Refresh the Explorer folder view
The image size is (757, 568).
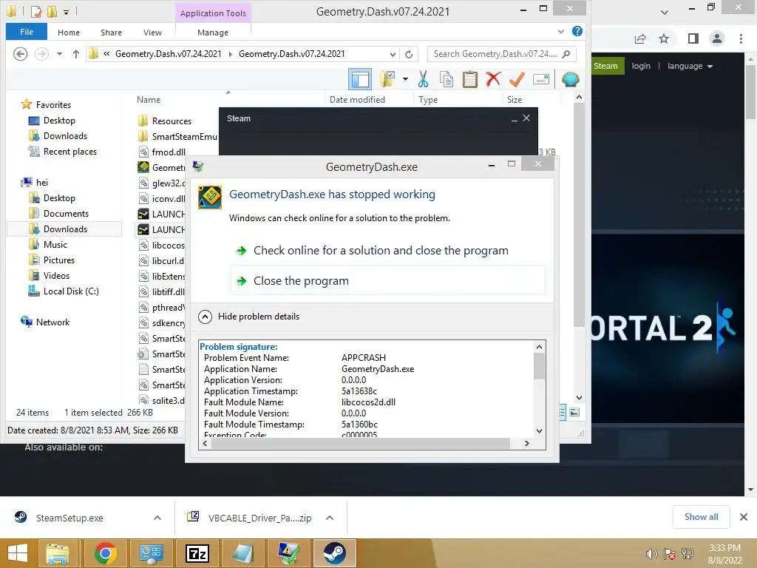(x=409, y=54)
